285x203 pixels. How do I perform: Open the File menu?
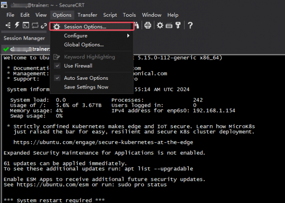coord(10,15)
